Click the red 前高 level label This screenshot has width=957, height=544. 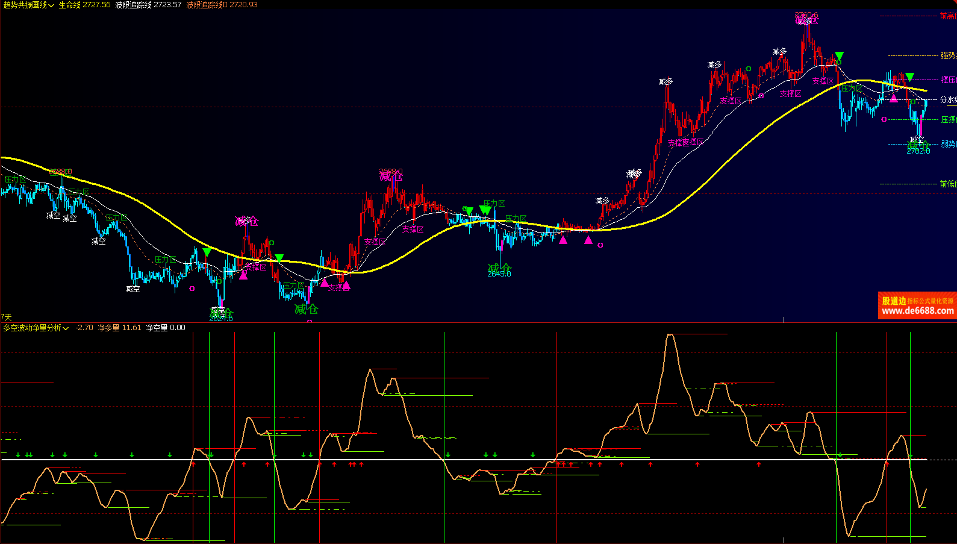947,16
